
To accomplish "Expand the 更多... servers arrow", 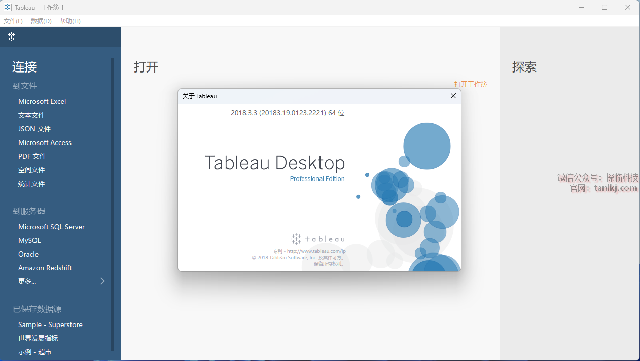I will click(x=102, y=281).
